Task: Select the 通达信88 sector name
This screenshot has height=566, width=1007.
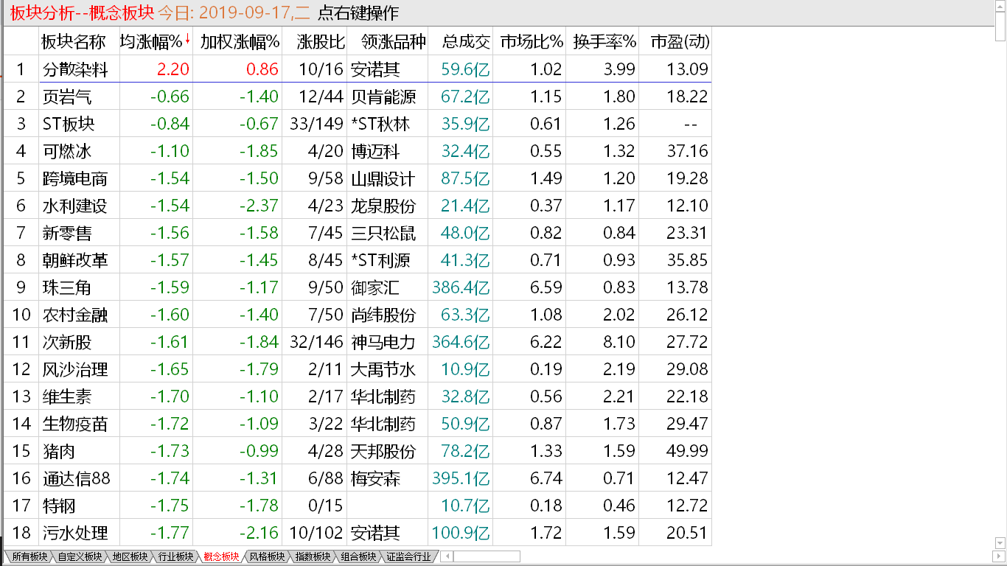Action: 76,478
